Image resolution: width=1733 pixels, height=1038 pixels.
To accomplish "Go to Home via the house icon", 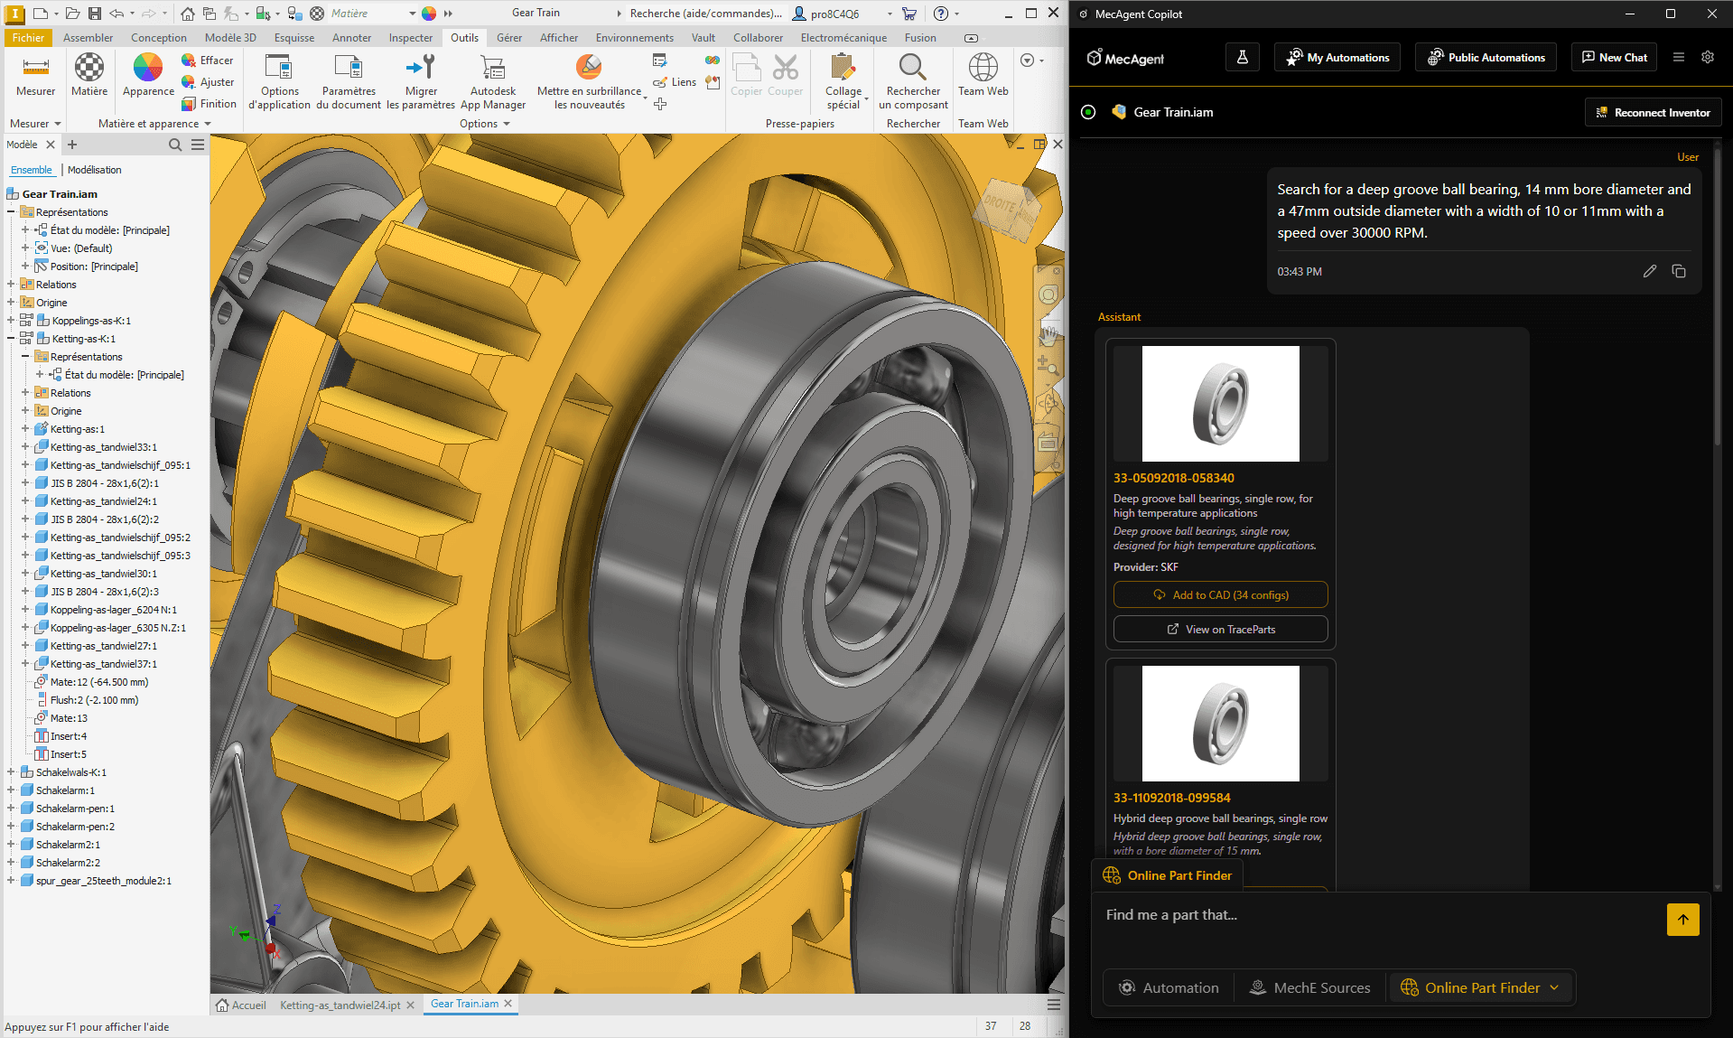I will [x=187, y=14].
